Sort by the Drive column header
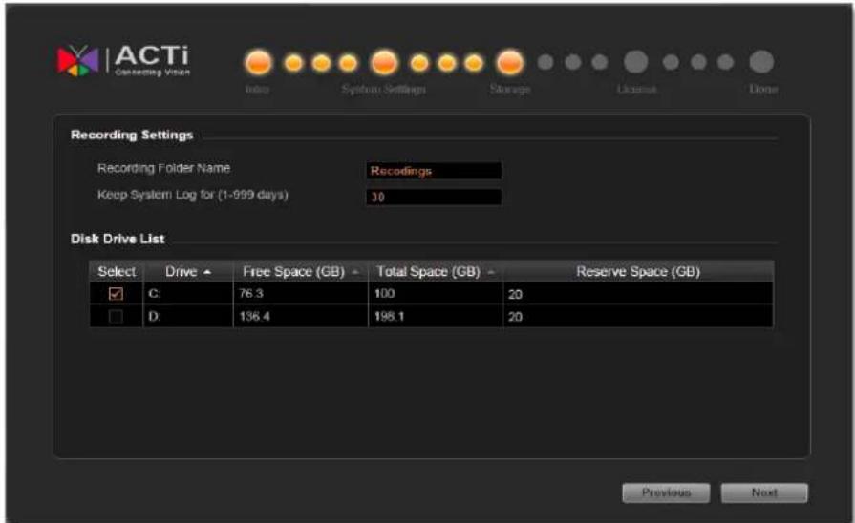Image resolution: width=855 pixels, height=523 pixels. click(x=188, y=271)
